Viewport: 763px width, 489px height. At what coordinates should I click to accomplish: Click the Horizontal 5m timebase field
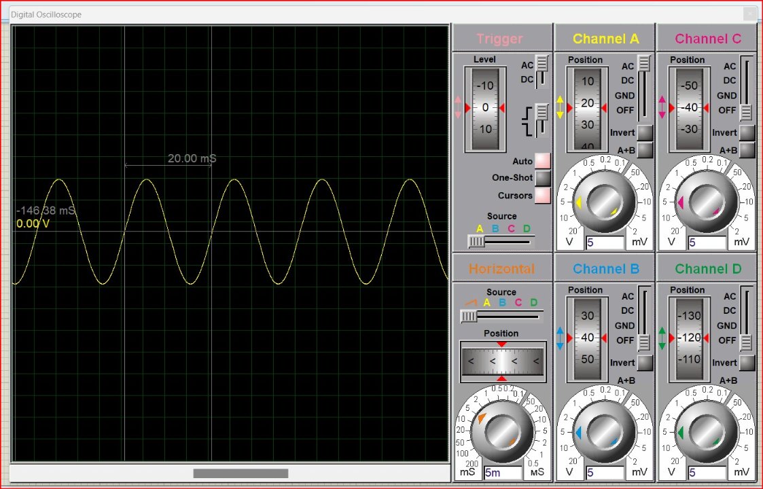[x=503, y=473]
